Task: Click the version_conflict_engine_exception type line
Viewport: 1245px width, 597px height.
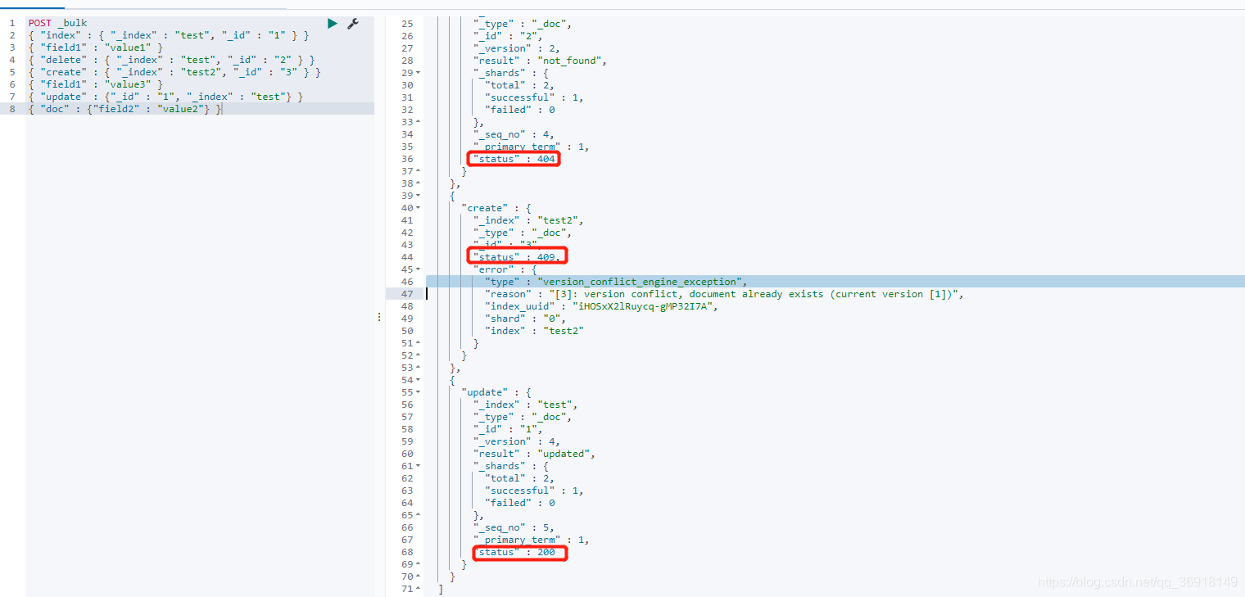Action: click(616, 282)
